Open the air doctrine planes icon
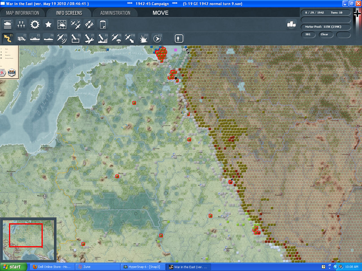The image size is (362, 271). 76,25
